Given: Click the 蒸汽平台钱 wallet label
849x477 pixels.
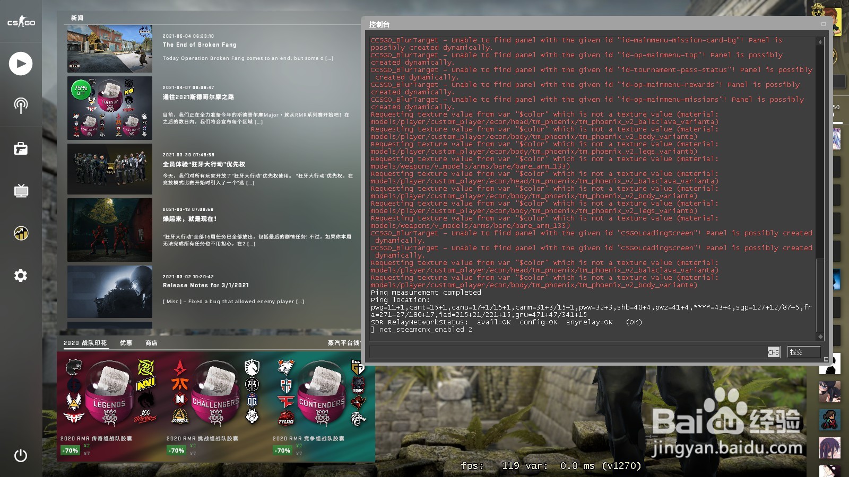Looking at the screenshot, I should pyautogui.click(x=343, y=343).
